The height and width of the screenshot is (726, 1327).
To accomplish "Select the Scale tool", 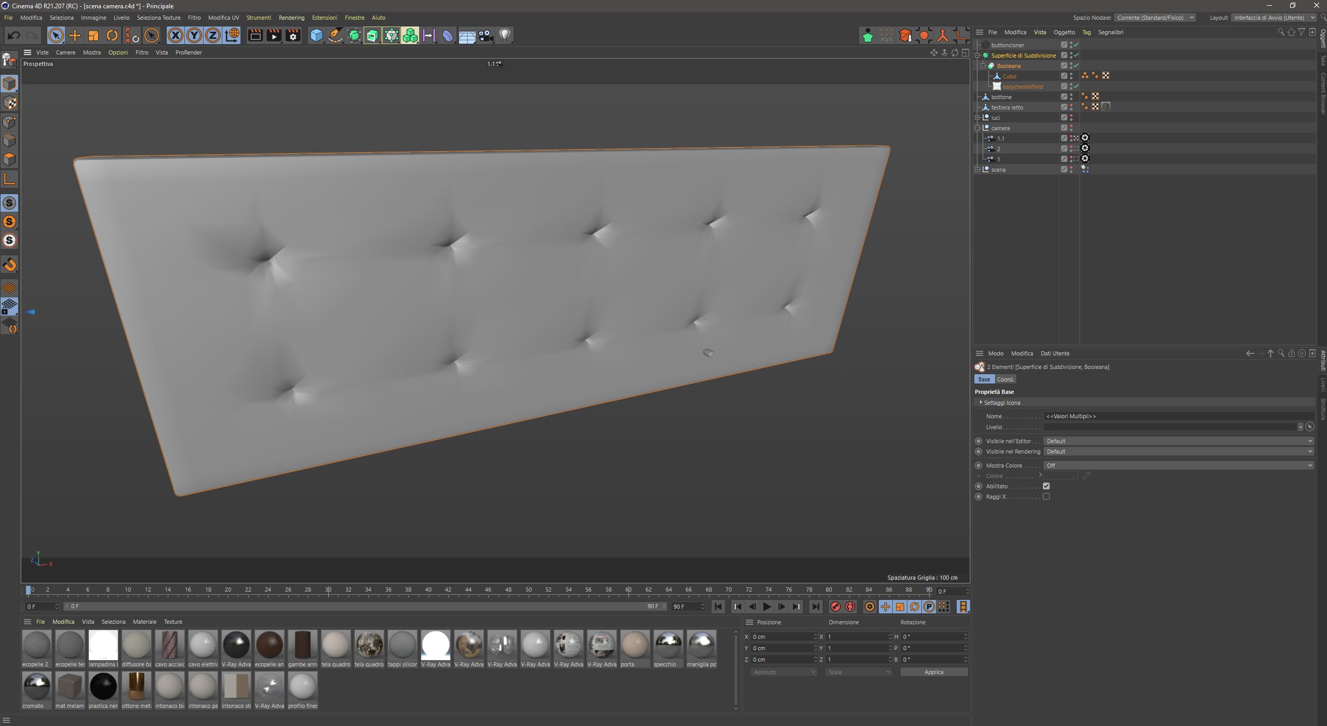I will pos(93,35).
